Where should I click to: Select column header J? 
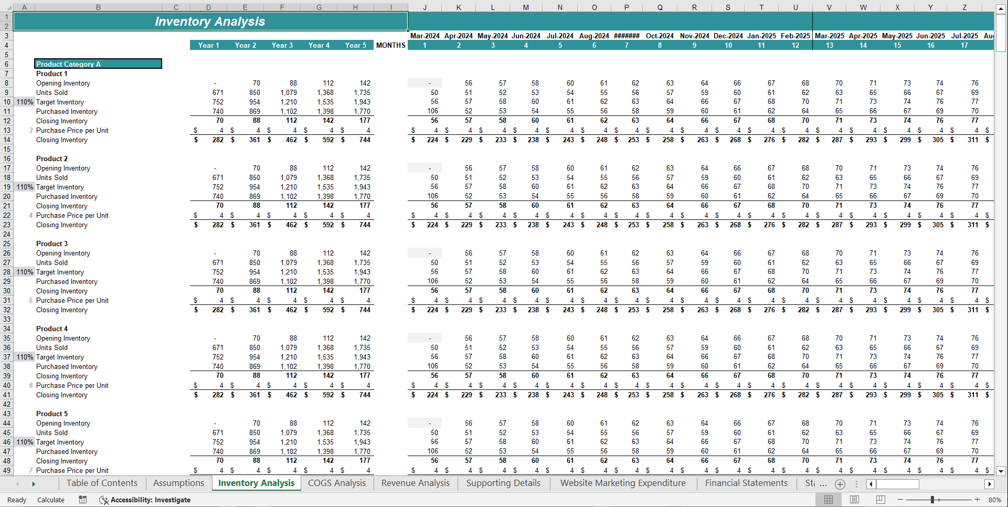tap(425, 7)
